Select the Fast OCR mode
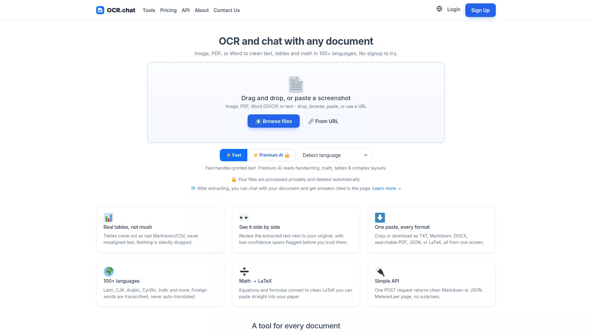Screen dimensions: 592x333 tap(233, 155)
